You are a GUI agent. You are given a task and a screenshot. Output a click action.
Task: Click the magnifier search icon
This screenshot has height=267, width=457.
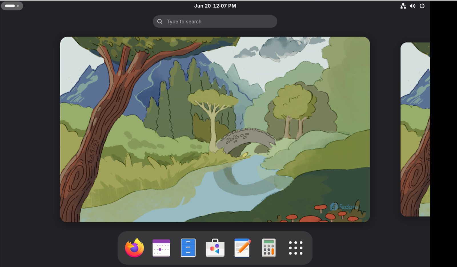click(x=160, y=21)
